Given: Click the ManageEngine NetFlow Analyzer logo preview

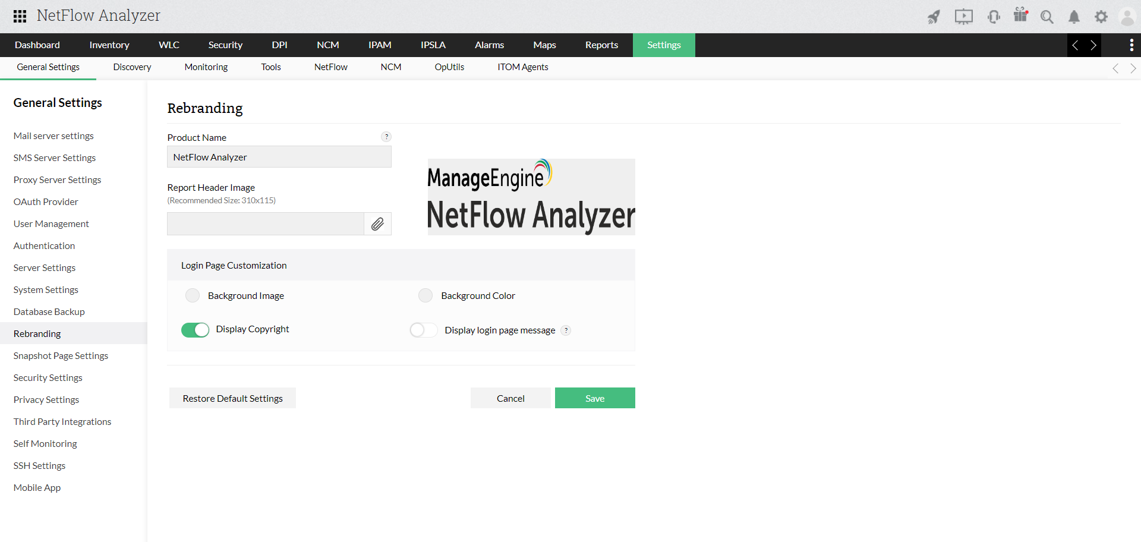Looking at the screenshot, I should (531, 197).
